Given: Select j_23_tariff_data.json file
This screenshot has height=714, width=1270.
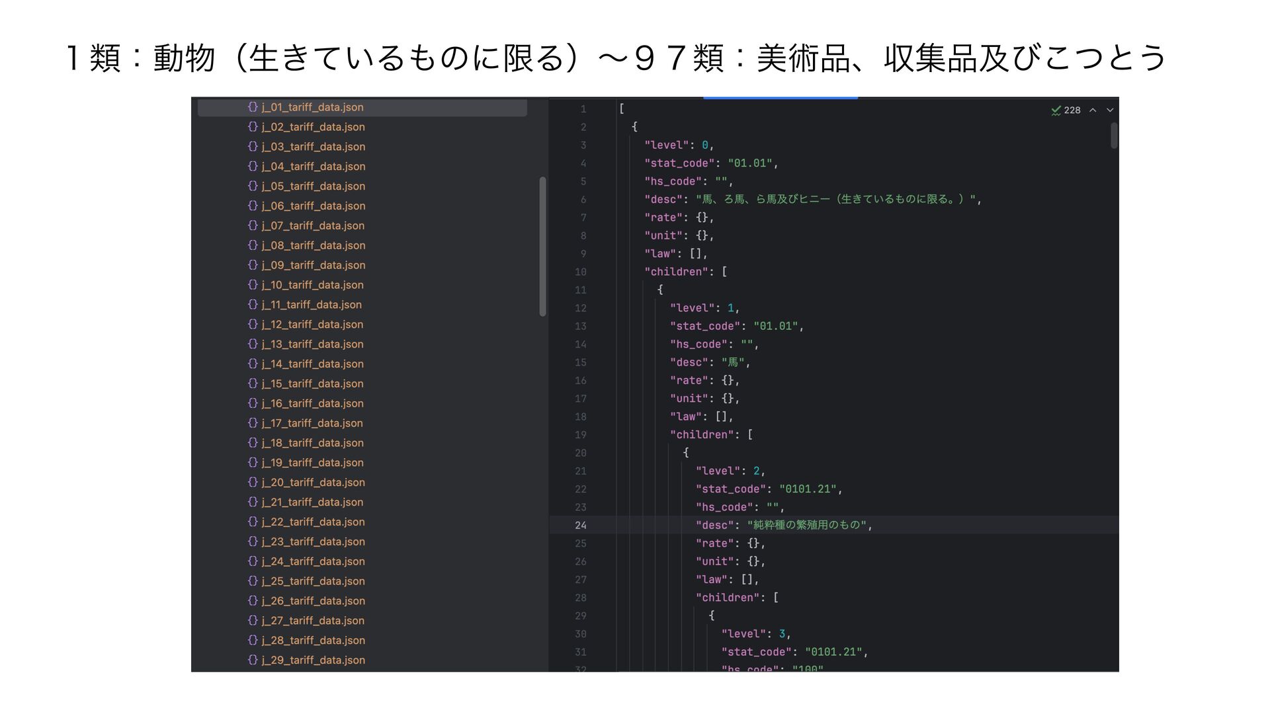Looking at the screenshot, I should click(306, 541).
